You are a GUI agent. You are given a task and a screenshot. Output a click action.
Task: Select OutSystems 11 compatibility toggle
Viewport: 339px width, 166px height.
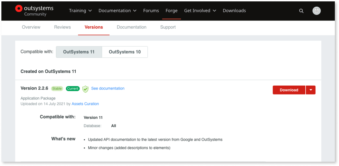tap(79, 52)
